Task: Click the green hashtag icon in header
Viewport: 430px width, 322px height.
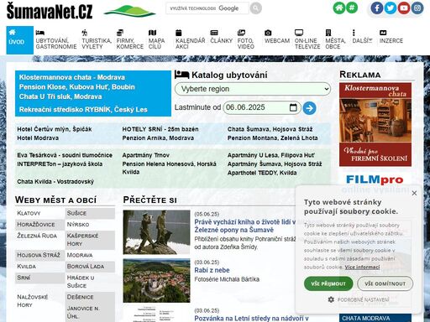Action: click(352, 8)
